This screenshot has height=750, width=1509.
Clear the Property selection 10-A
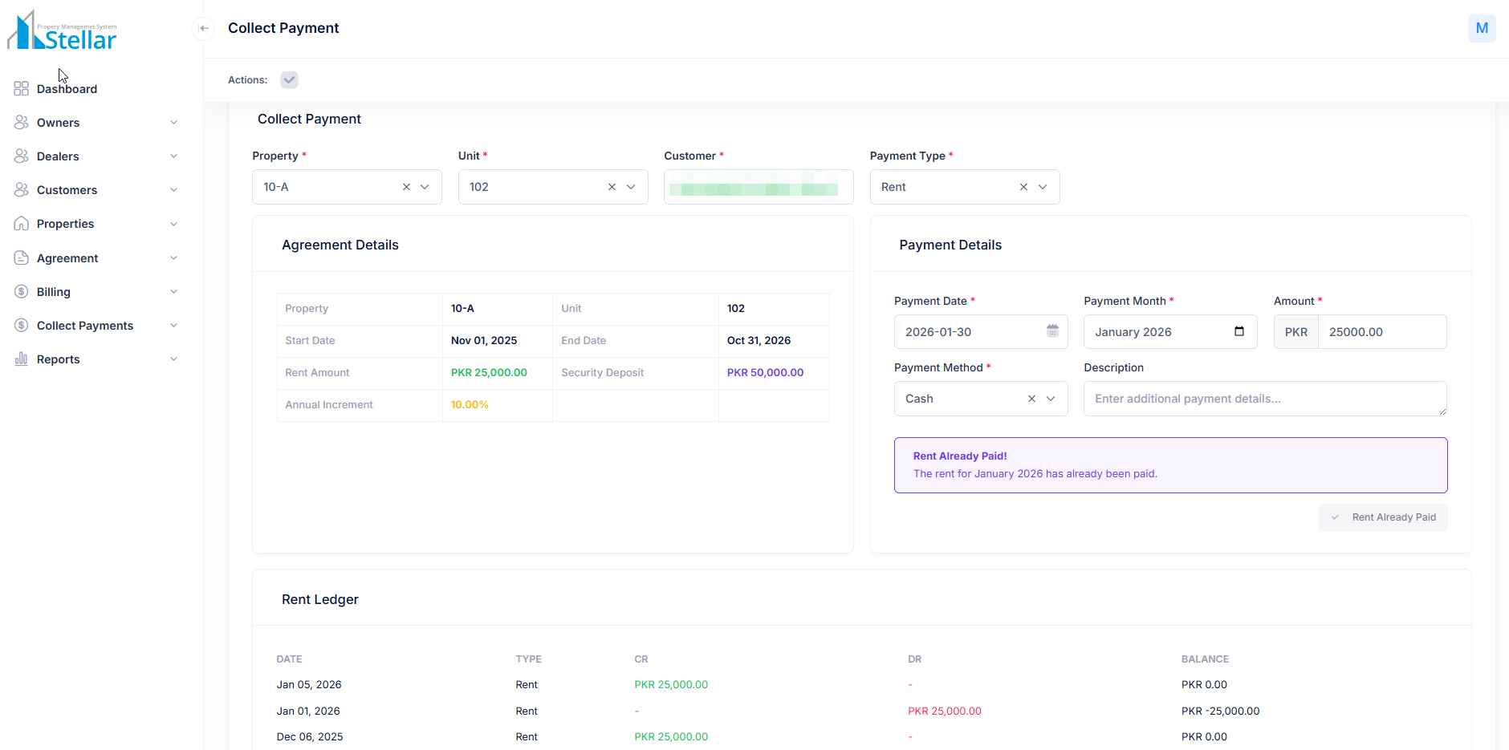coord(406,187)
